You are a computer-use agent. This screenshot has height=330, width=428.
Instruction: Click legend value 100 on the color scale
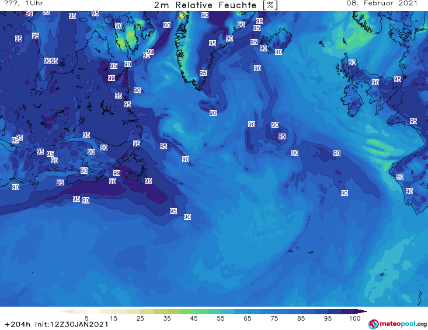[x=355, y=318]
